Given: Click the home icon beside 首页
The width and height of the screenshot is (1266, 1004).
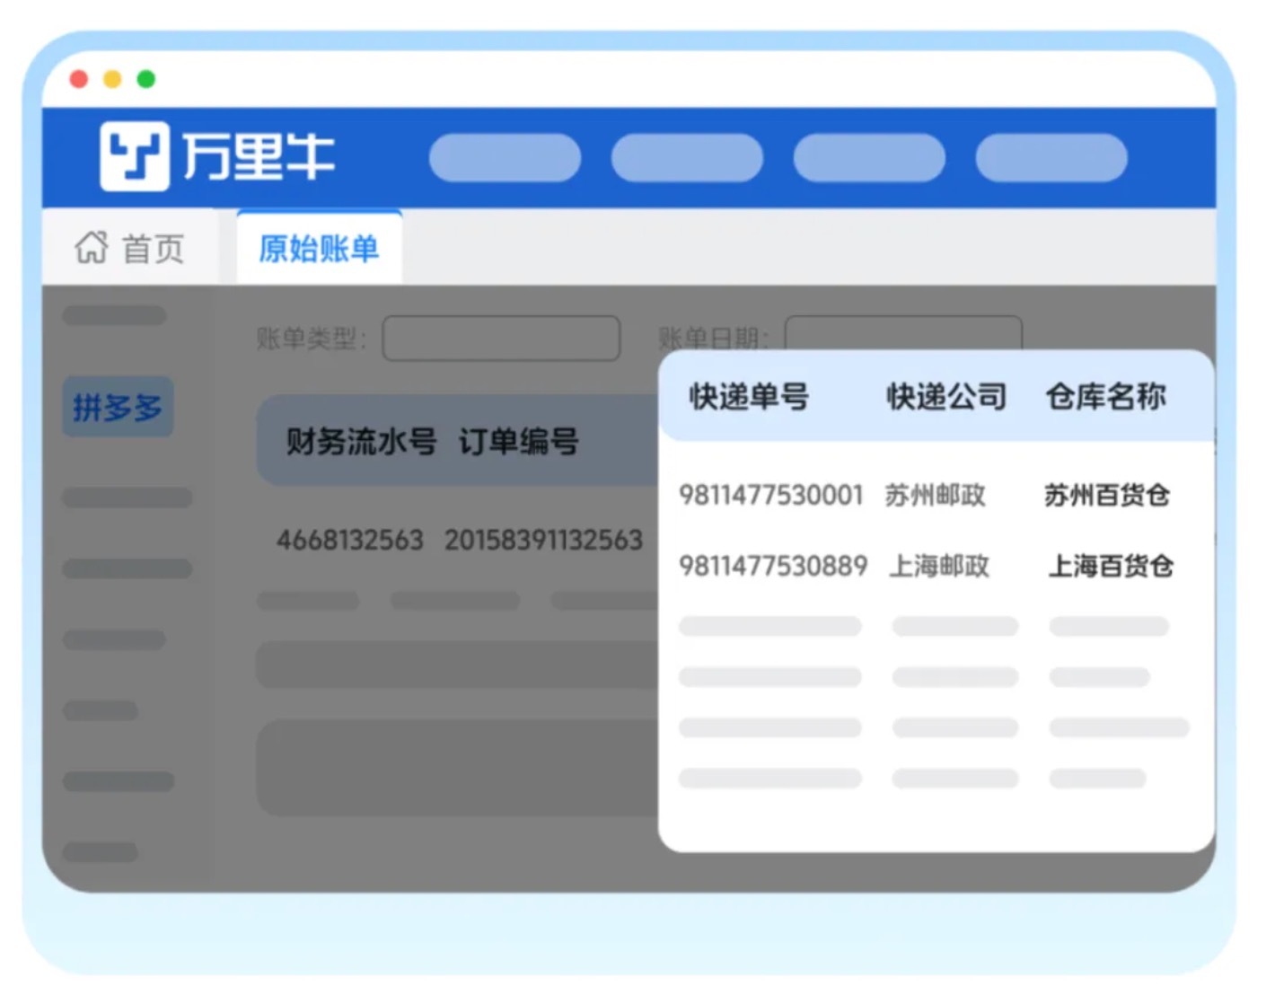Looking at the screenshot, I should click(91, 247).
